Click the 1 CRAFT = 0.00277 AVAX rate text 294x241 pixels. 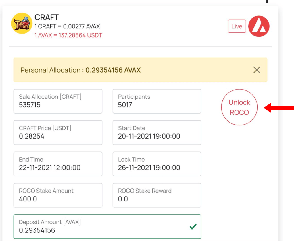67,26
